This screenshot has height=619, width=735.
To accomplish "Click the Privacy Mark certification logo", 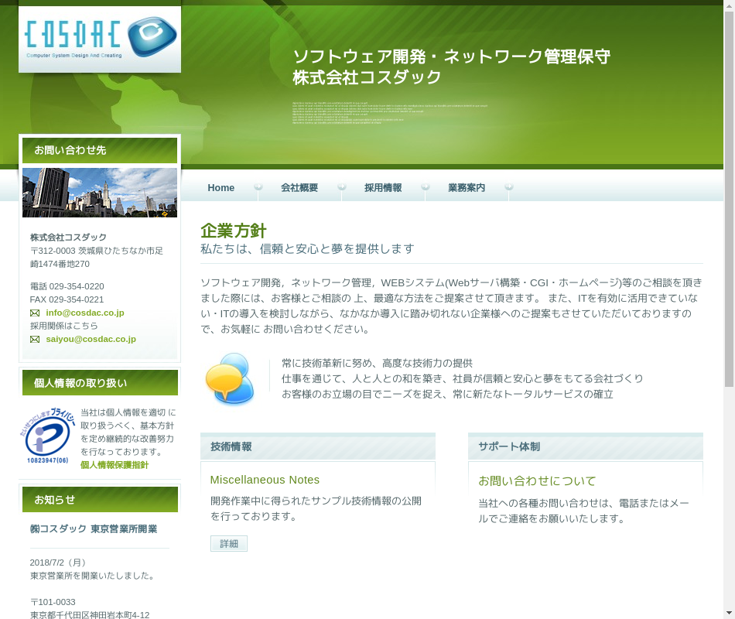I will coord(47,436).
